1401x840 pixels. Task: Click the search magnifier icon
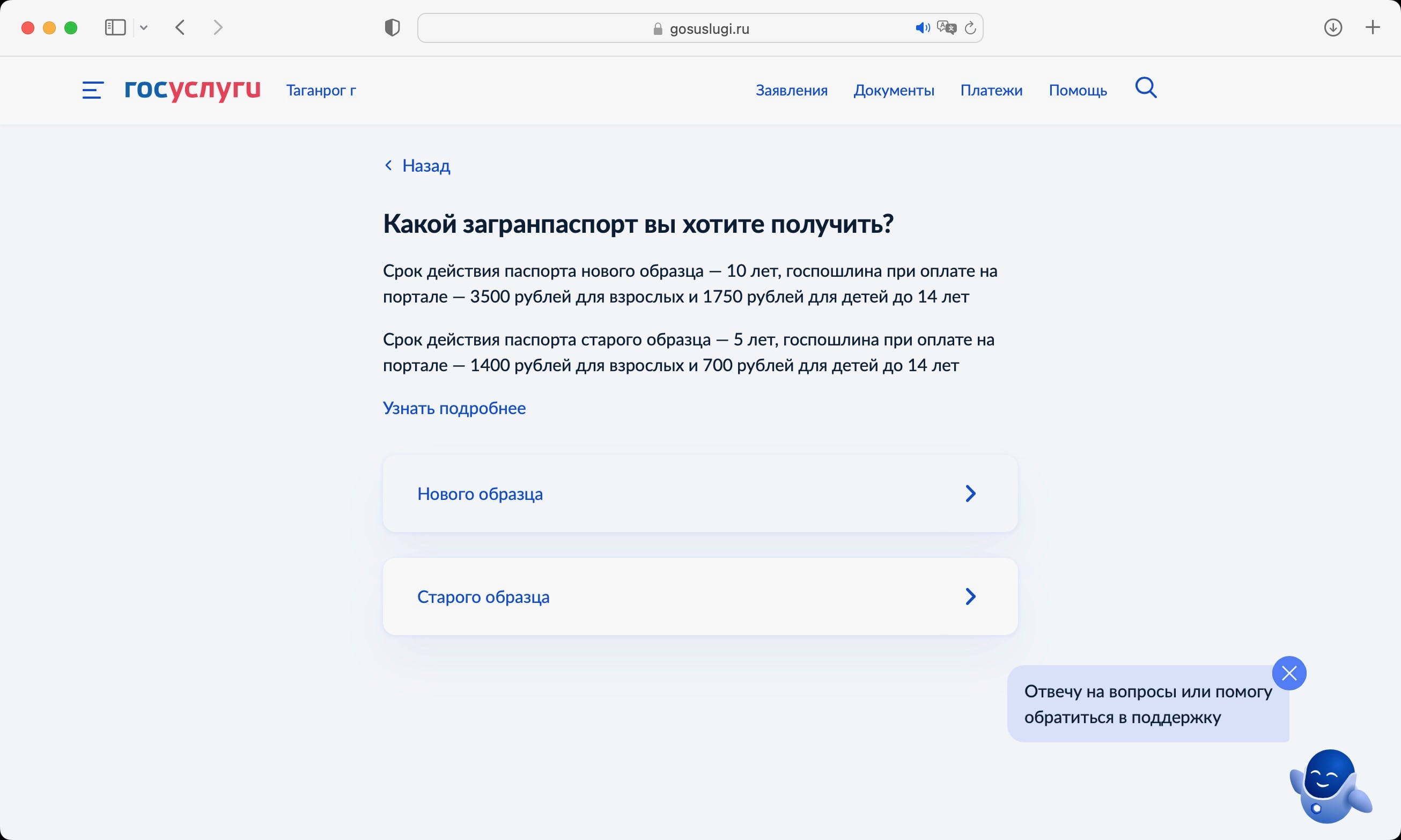pos(1146,89)
